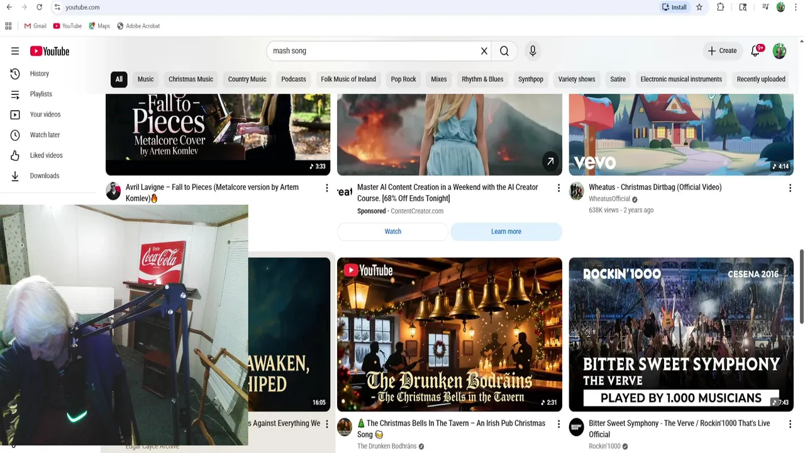Select the Music filter chip
Viewport: 805px width, 453px height.
[145, 79]
